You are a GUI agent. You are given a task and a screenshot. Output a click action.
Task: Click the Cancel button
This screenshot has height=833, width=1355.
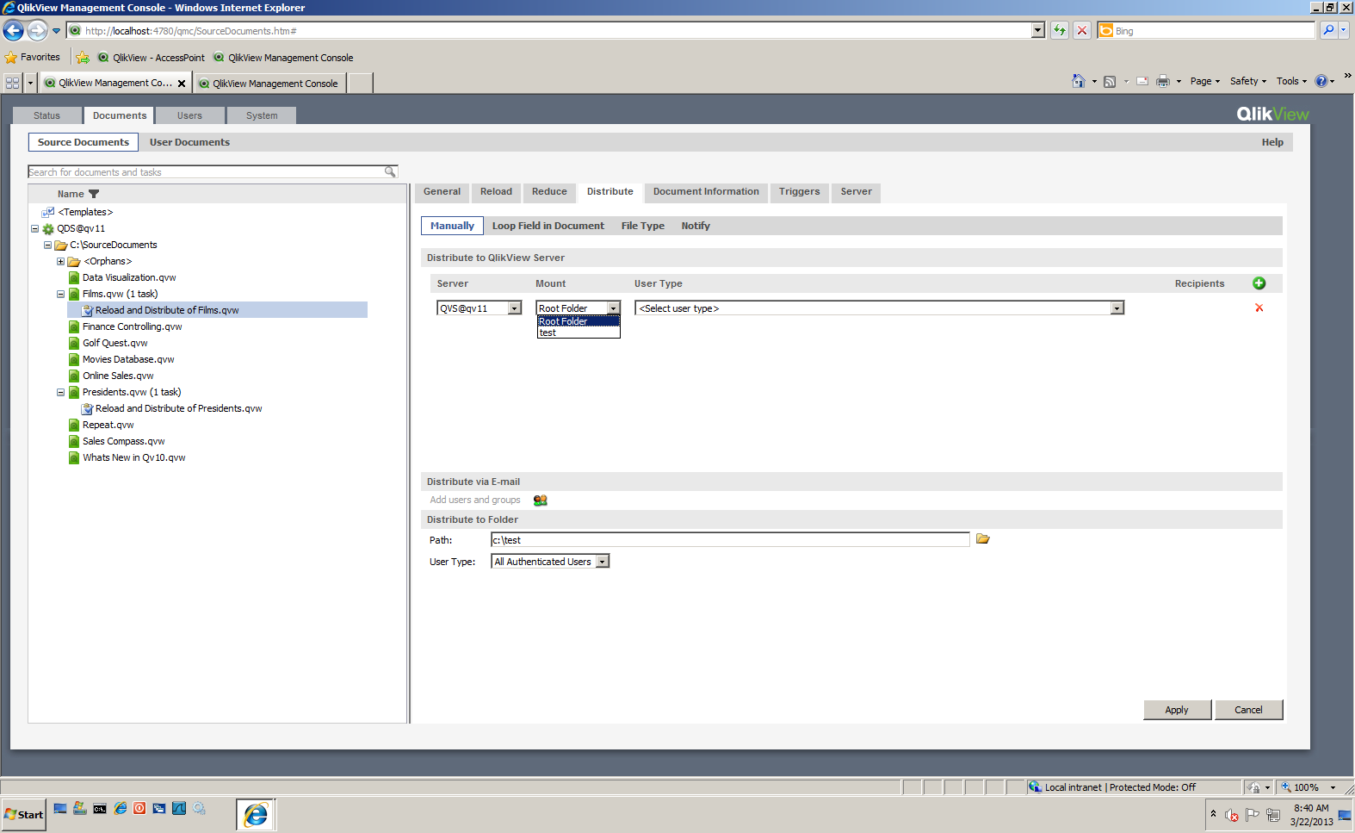(x=1248, y=710)
